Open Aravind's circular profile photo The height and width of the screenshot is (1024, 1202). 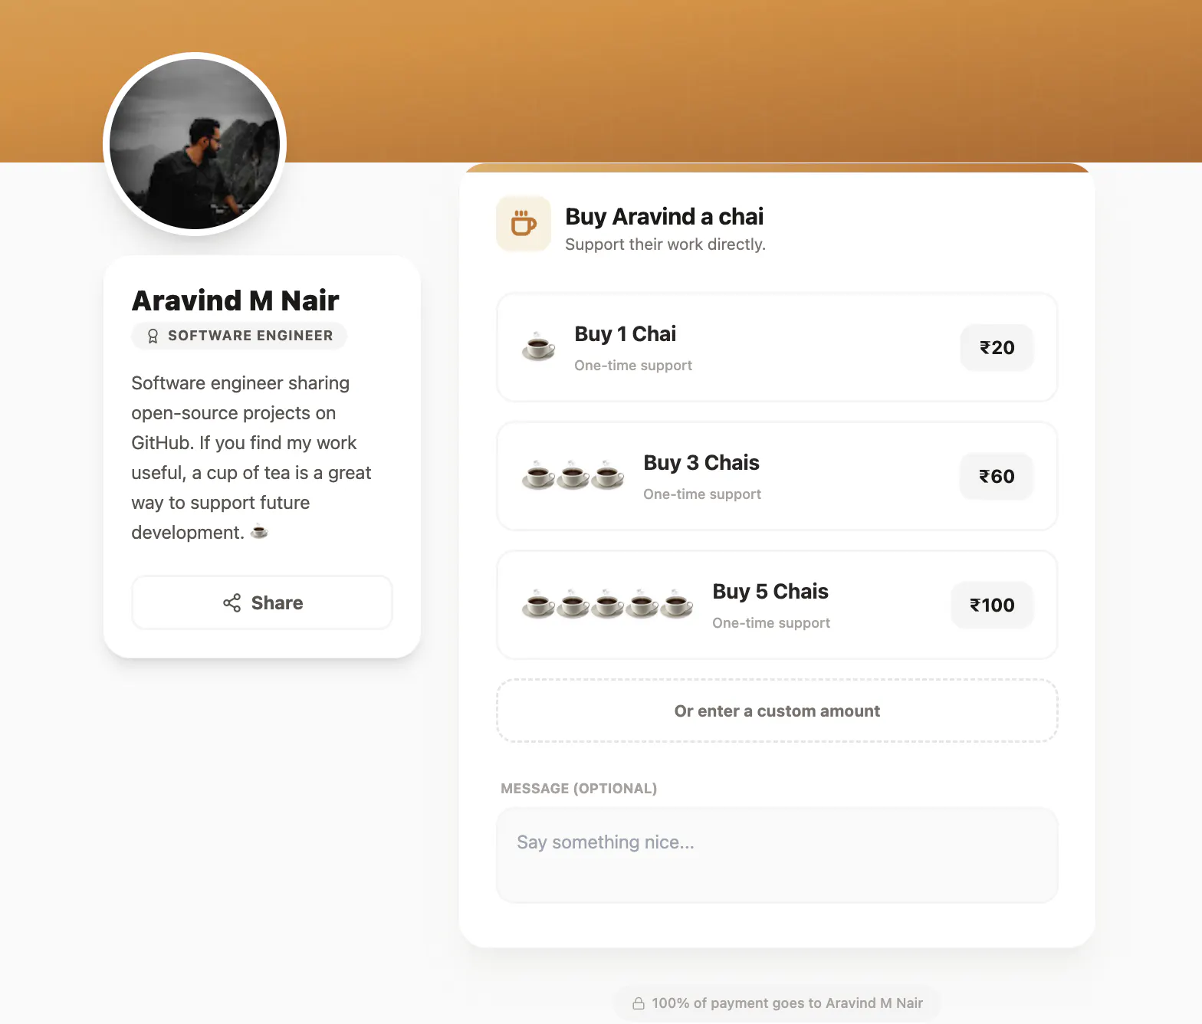195,144
